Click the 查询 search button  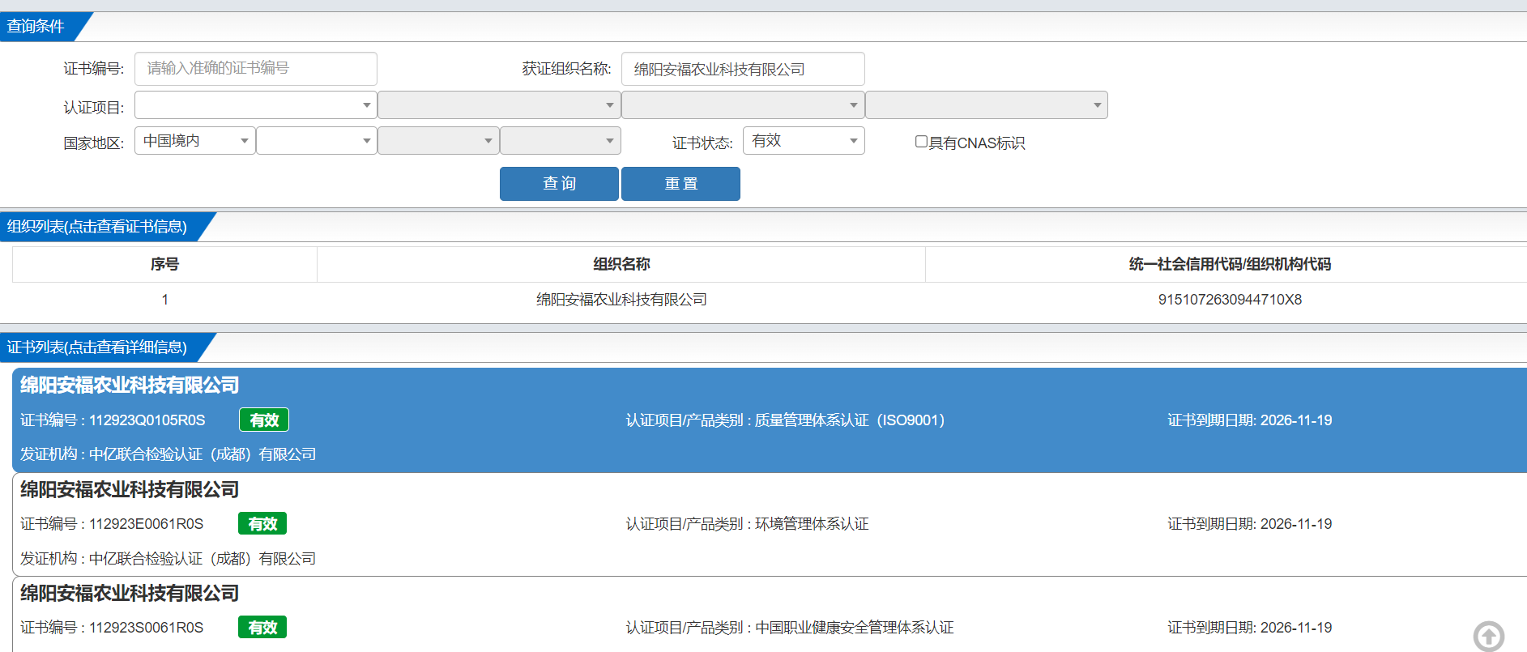[x=559, y=184]
